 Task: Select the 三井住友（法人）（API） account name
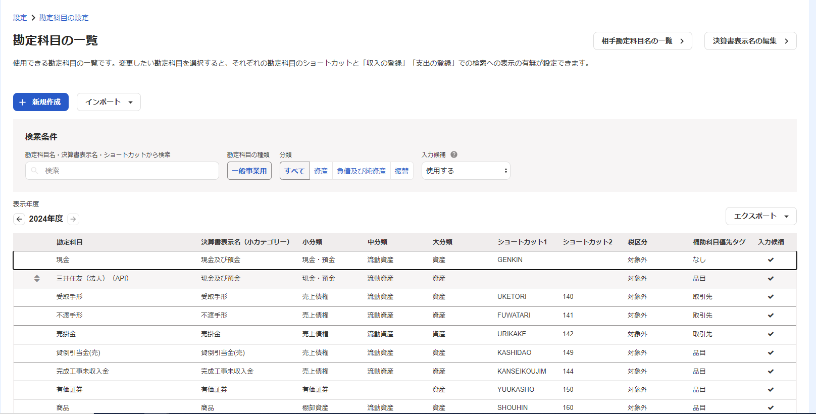point(92,278)
